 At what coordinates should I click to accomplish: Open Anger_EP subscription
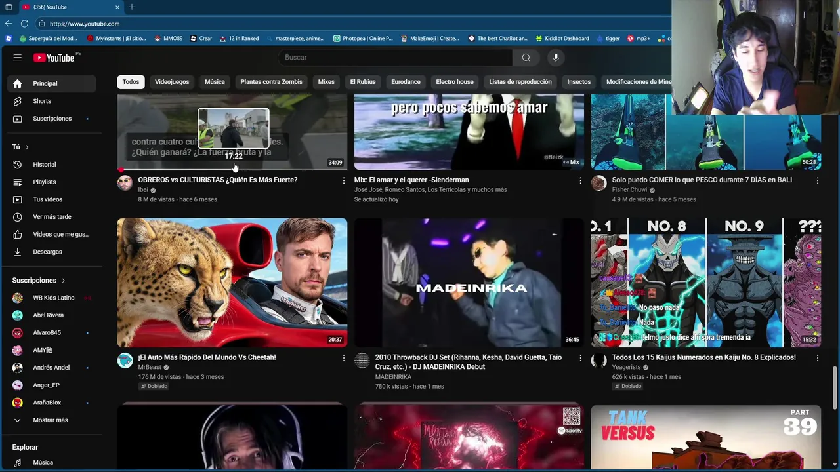[52, 385]
